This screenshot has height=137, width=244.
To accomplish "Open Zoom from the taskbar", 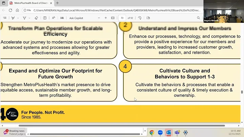I will 160,133.
